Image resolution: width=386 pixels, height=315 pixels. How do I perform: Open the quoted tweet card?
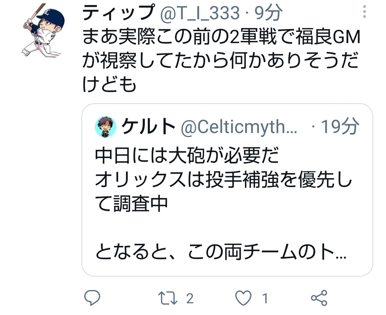[x=227, y=190]
